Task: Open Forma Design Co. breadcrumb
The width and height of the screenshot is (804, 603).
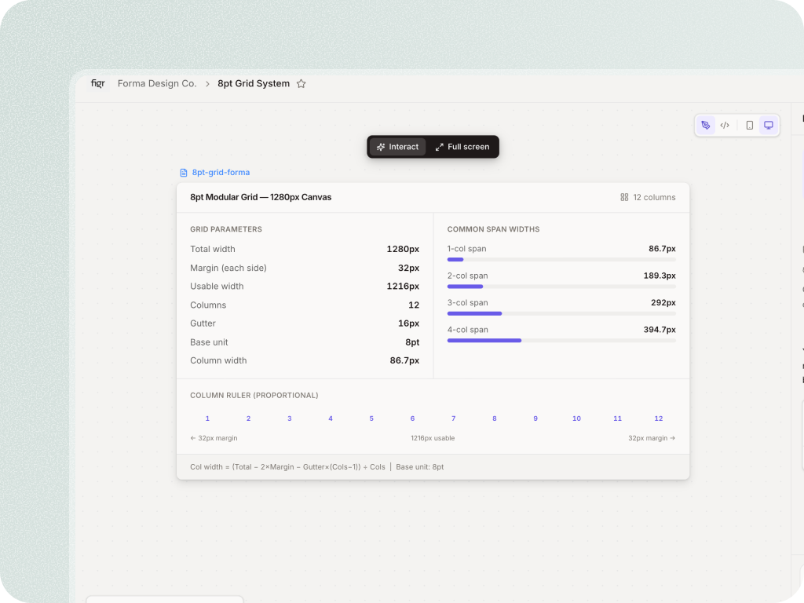Action: [157, 83]
